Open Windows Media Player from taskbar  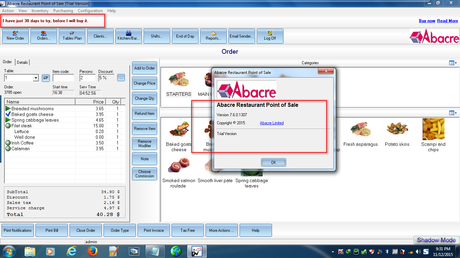[x=51, y=251]
